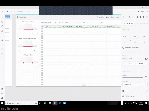The width and height of the screenshot is (149, 111).
Task: Click the Add boolean operation icon
Action: pos(138,23)
